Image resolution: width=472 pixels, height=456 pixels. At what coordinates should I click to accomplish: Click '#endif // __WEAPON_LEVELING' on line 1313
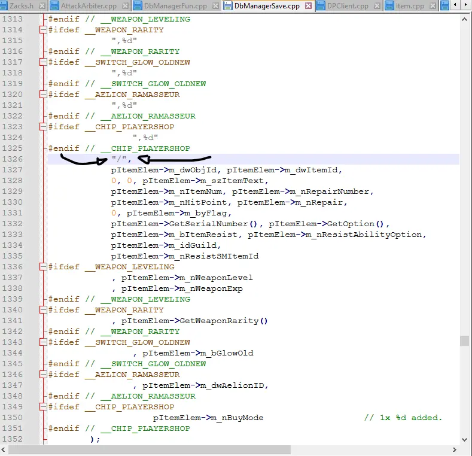119,19
